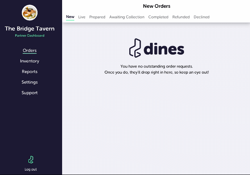Screen dimensions: 250x175
Task: Show the Declined orders tab
Action: point(202,17)
